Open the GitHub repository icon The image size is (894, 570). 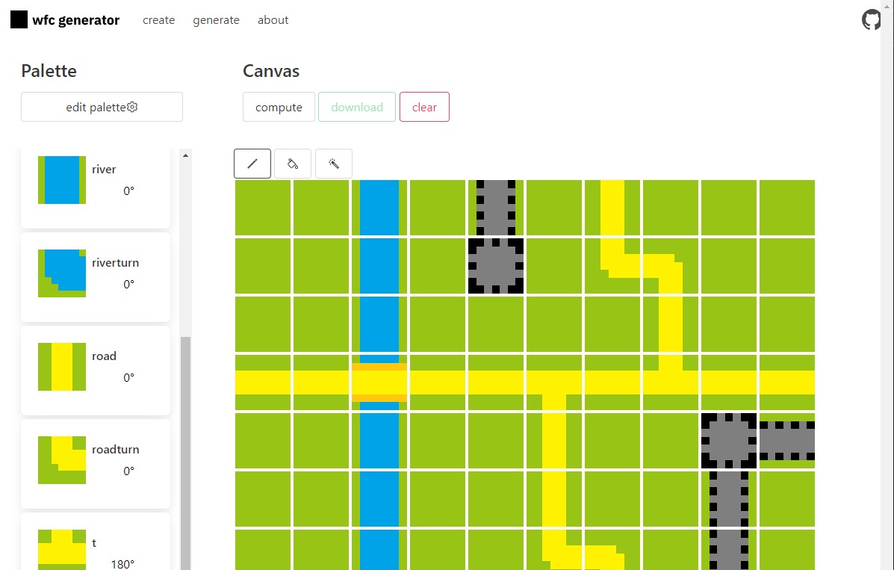click(x=871, y=19)
